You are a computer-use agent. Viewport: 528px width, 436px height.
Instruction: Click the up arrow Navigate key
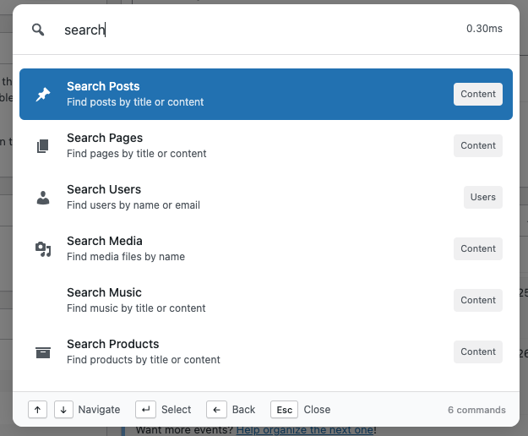point(37,410)
